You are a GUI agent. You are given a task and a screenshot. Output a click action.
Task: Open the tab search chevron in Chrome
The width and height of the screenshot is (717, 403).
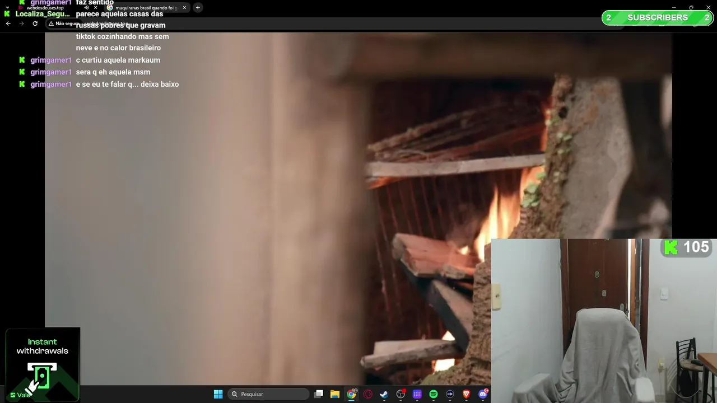7,8
